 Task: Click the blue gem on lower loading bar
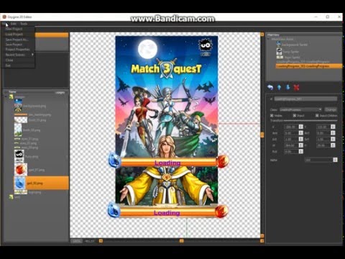[x=114, y=209]
